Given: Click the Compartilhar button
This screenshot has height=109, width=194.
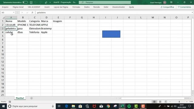Looking at the screenshot, I should 167,7.
